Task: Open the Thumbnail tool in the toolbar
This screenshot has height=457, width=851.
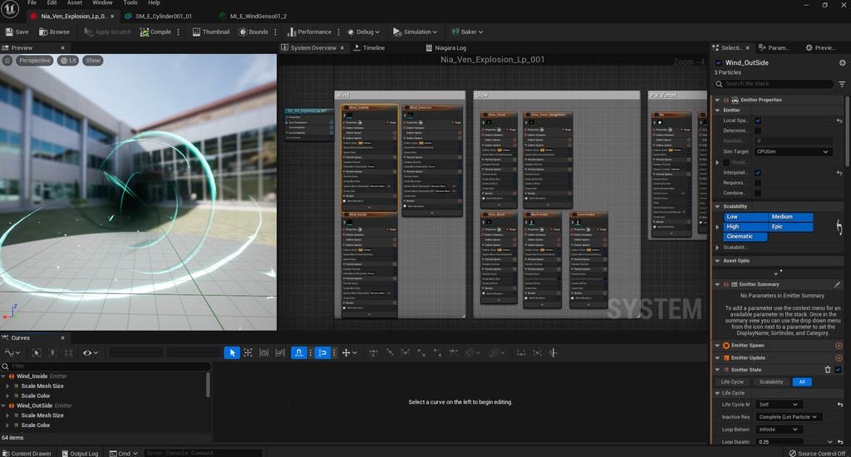Action: pyautogui.click(x=211, y=32)
